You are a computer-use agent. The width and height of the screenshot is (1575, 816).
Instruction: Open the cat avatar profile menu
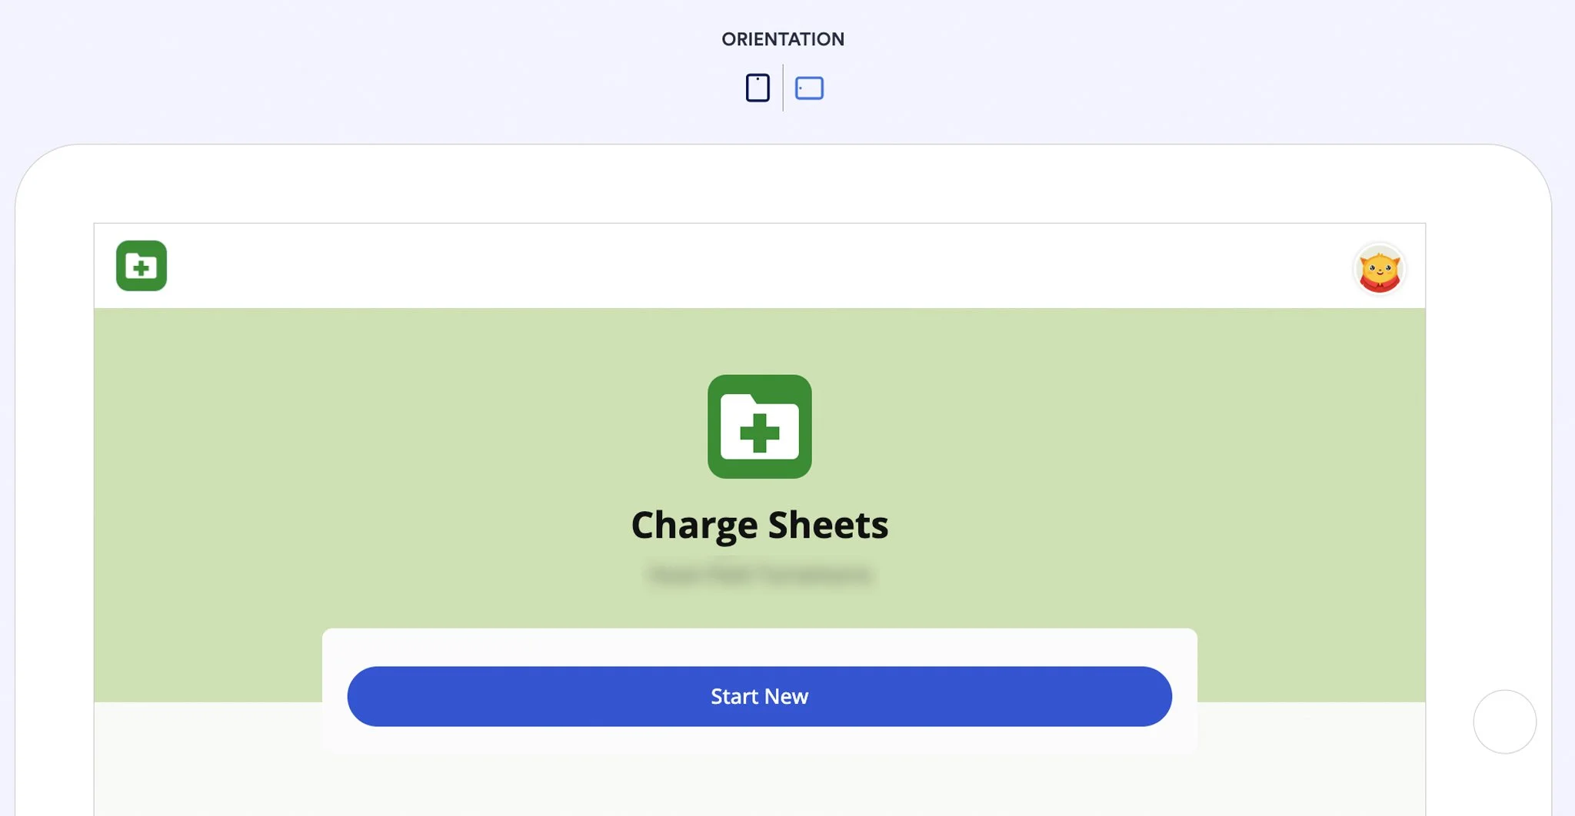tap(1380, 270)
